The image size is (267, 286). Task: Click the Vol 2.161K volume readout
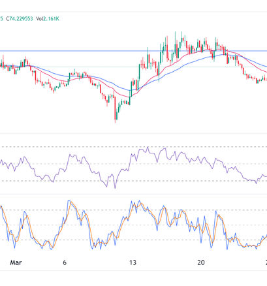(x=48, y=19)
